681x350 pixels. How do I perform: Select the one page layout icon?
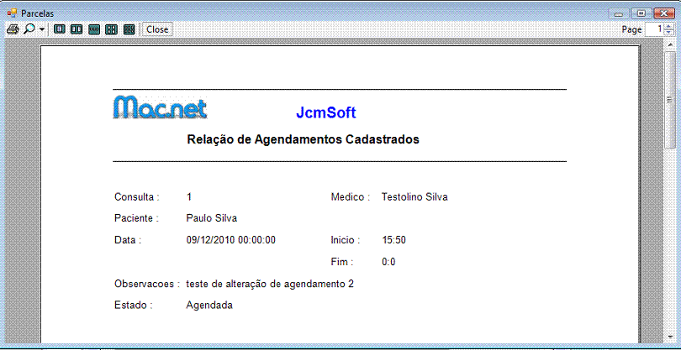(59, 29)
